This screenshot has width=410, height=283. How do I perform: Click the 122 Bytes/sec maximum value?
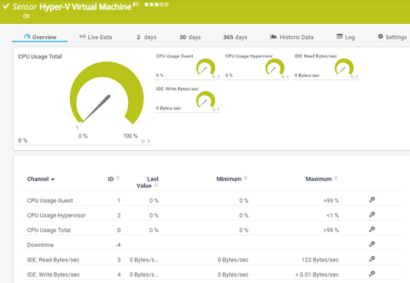pos(320,260)
